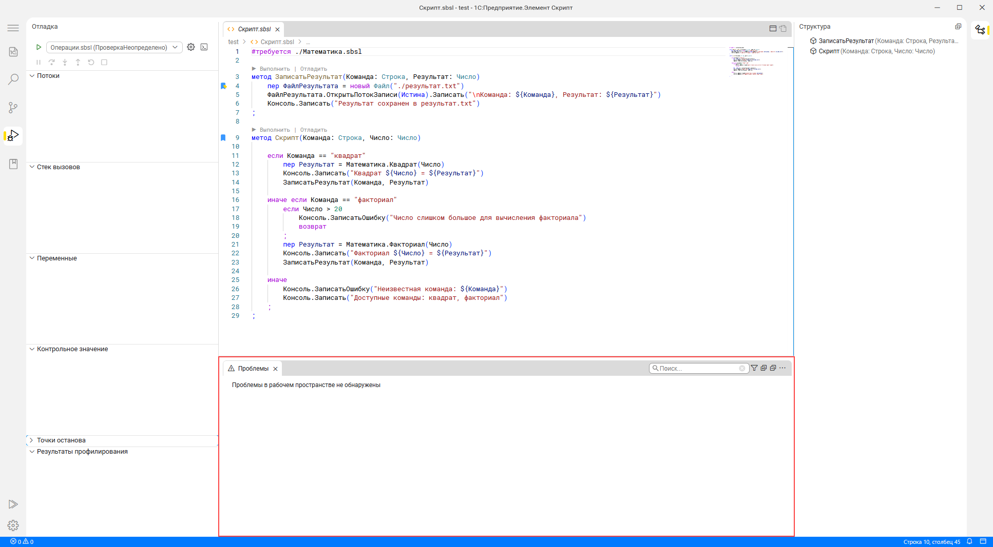
Task: Click Отладить above method ЗаписатьРезультат
Action: (313, 69)
